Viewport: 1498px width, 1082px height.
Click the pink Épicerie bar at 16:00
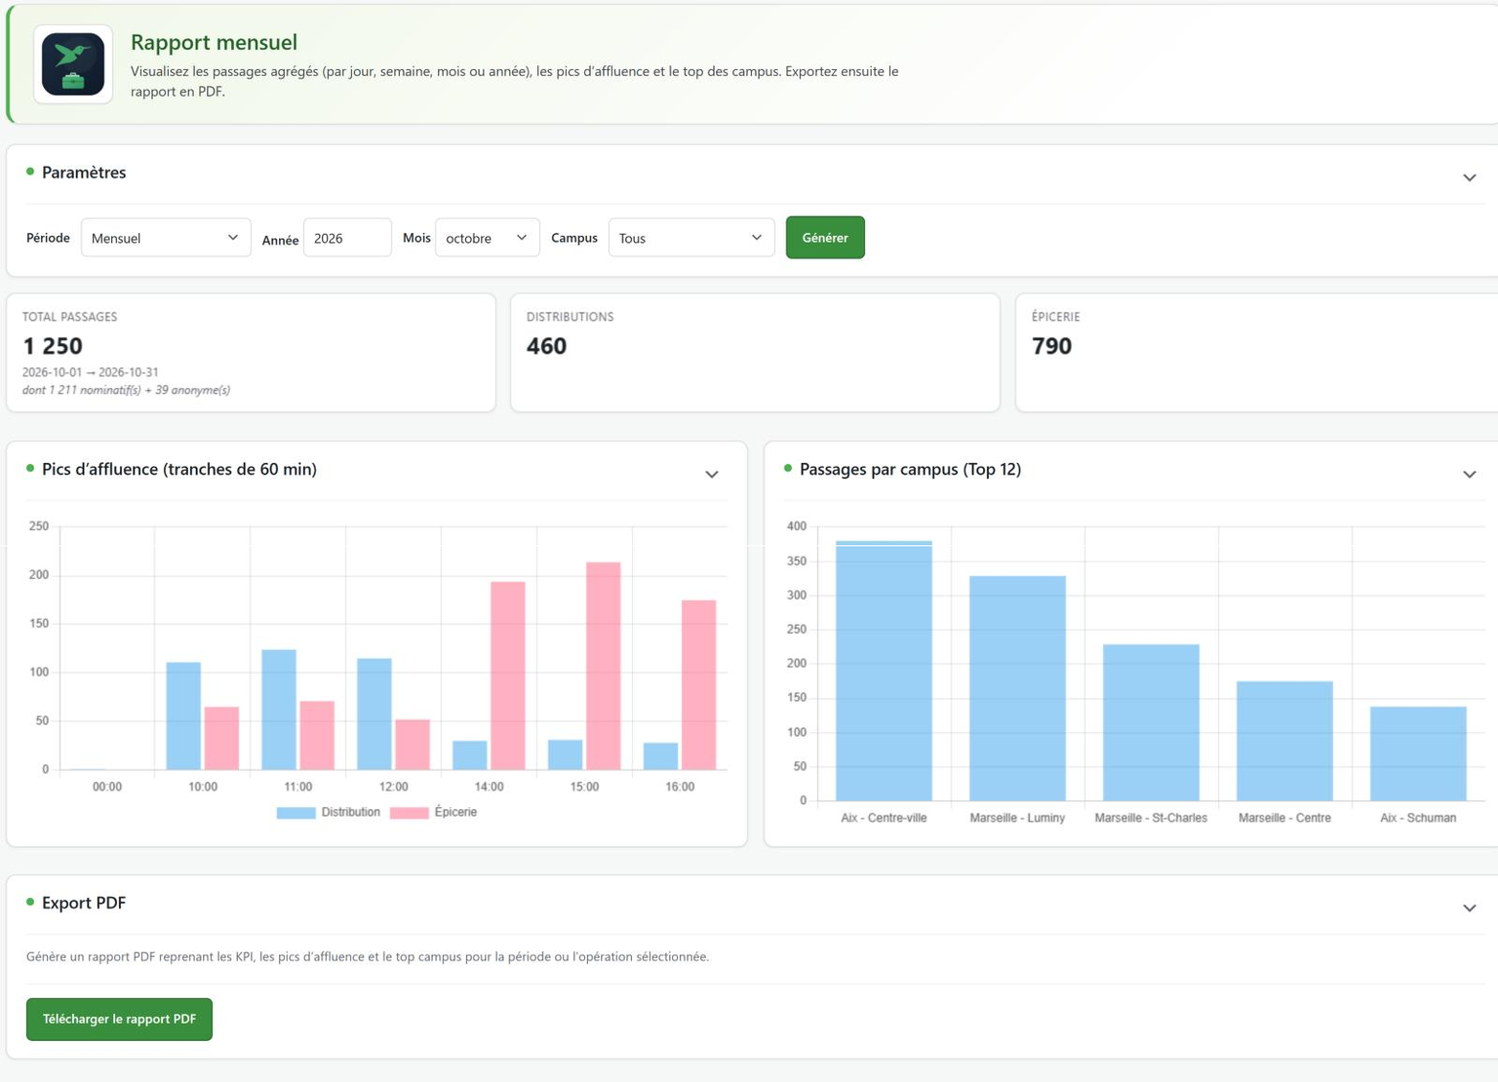tap(698, 685)
